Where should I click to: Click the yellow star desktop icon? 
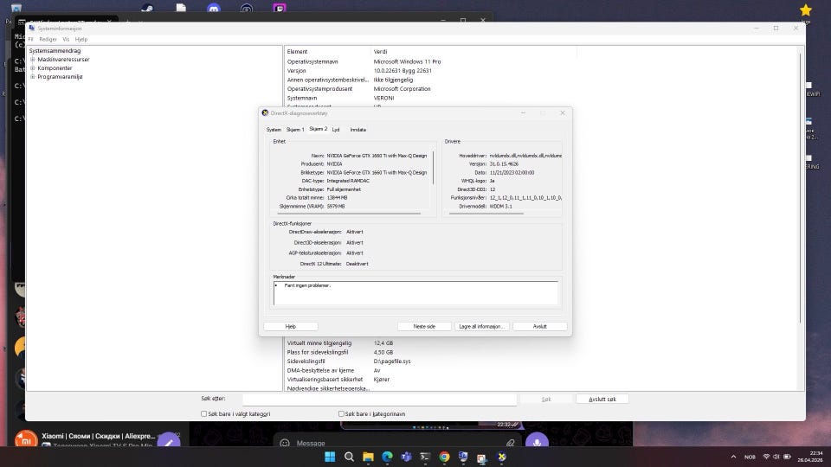point(806,10)
